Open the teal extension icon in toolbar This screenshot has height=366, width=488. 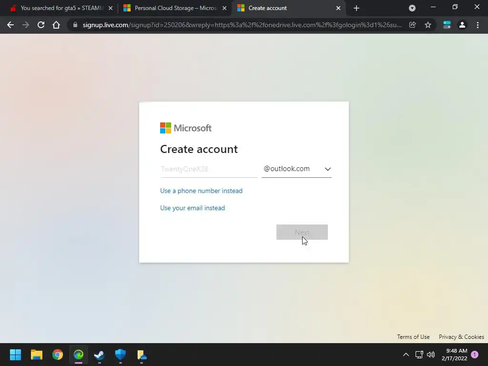[447, 25]
